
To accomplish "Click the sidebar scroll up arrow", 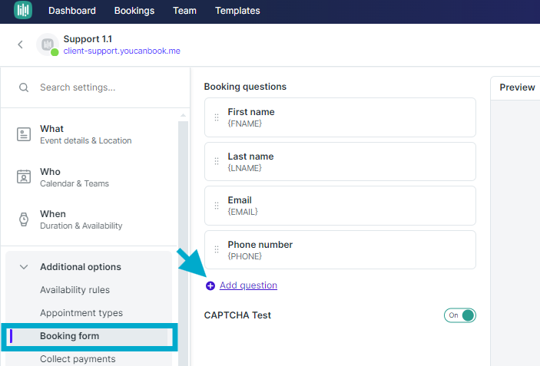I will tap(184, 116).
